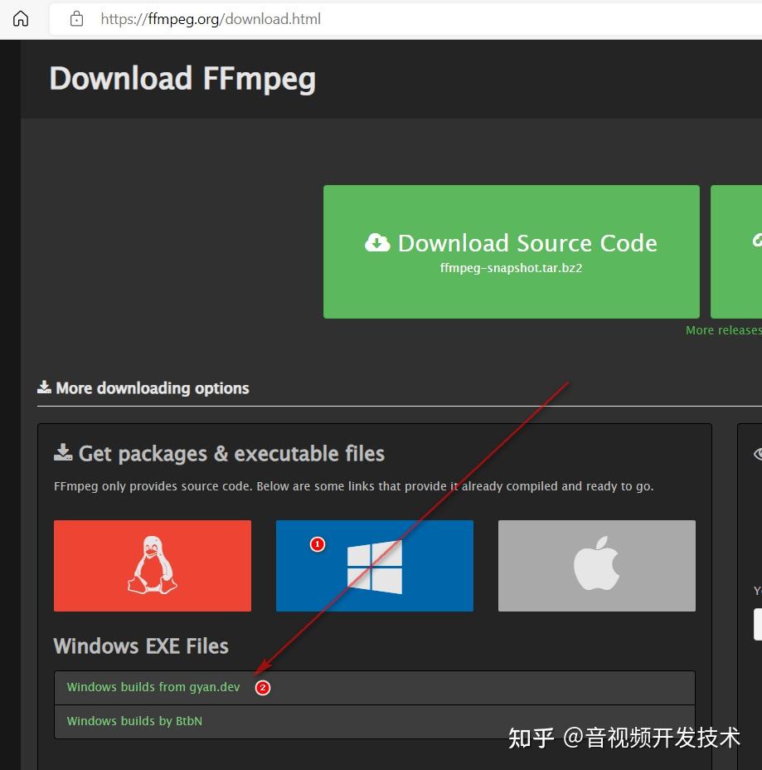The width and height of the screenshot is (762, 770).
Task: Click the red badge numbered 1 on Windows tile
Action: pos(318,544)
